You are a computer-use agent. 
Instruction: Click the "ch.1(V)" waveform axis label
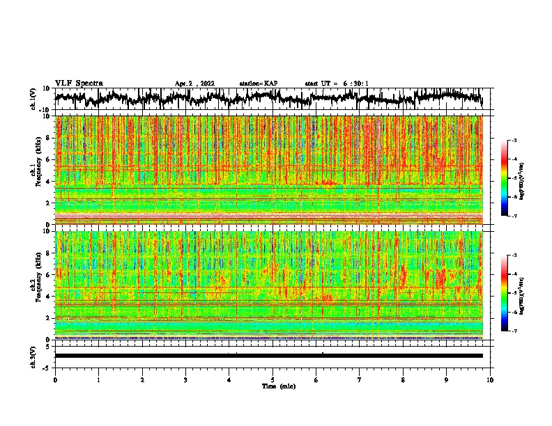point(33,99)
